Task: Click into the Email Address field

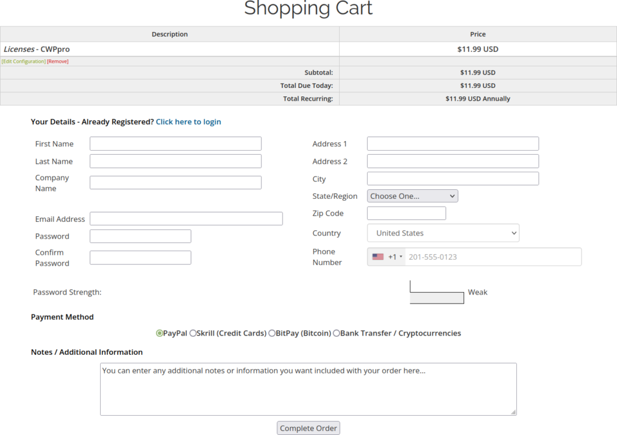Action: pos(186,219)
